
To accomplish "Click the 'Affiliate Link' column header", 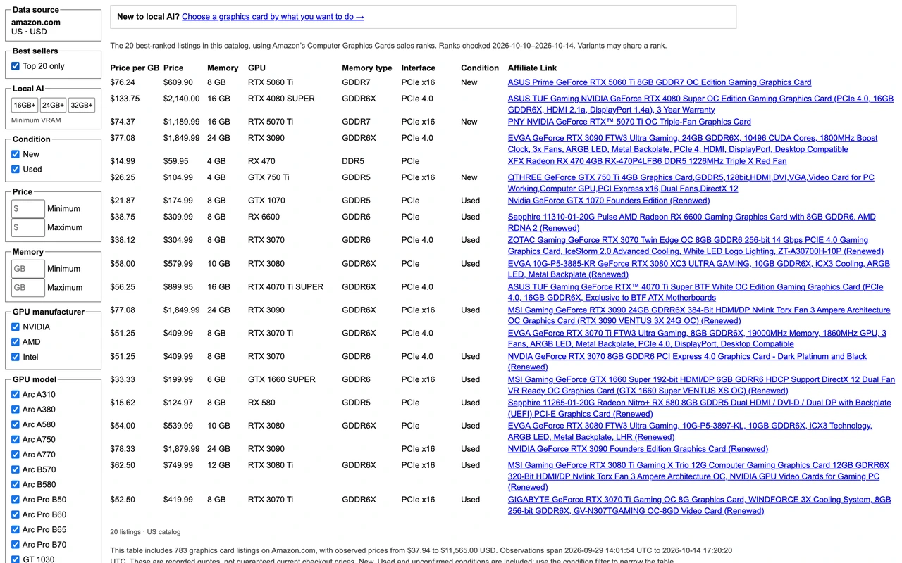I will (x=532, y=68).
